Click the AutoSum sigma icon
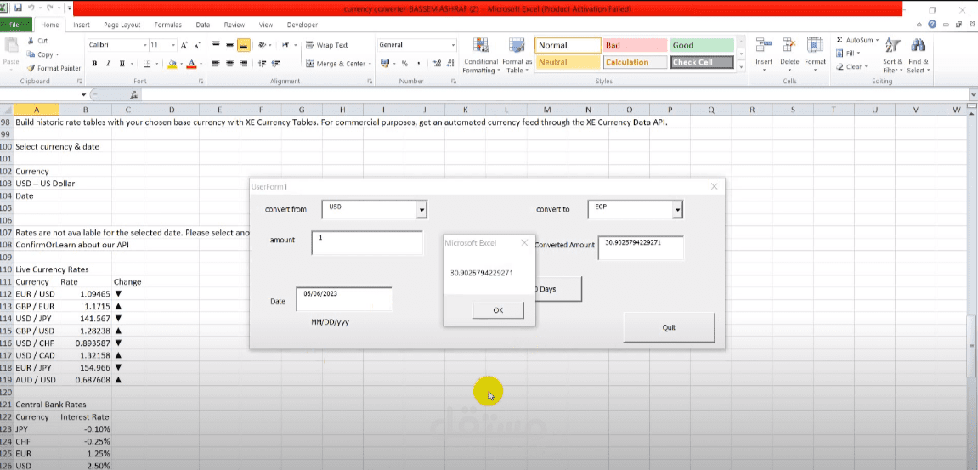Image resolution: width=978 pixels, height=470 pixels. pyautogui.click(x=839, y=40)
